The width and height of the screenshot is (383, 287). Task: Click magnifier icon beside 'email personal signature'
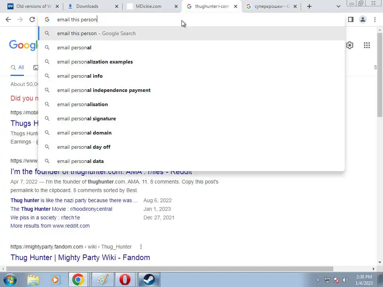[47, 118]
